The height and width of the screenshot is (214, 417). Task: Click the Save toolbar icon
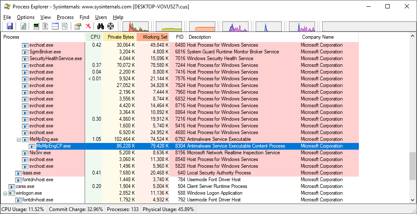[10, 26]
